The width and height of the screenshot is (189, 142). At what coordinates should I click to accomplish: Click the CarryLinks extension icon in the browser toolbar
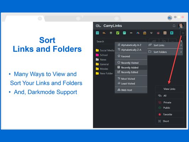click(x=170, y=18)
